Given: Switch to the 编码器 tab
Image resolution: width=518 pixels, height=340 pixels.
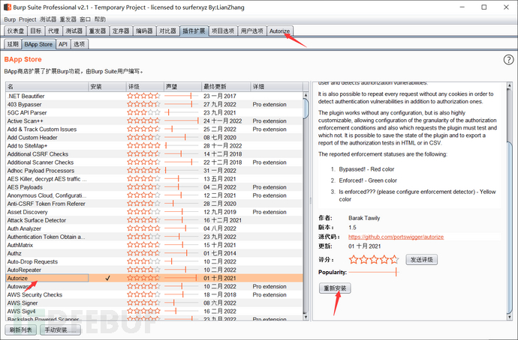Looking at the screenshot, I should (x=144, y=31).
